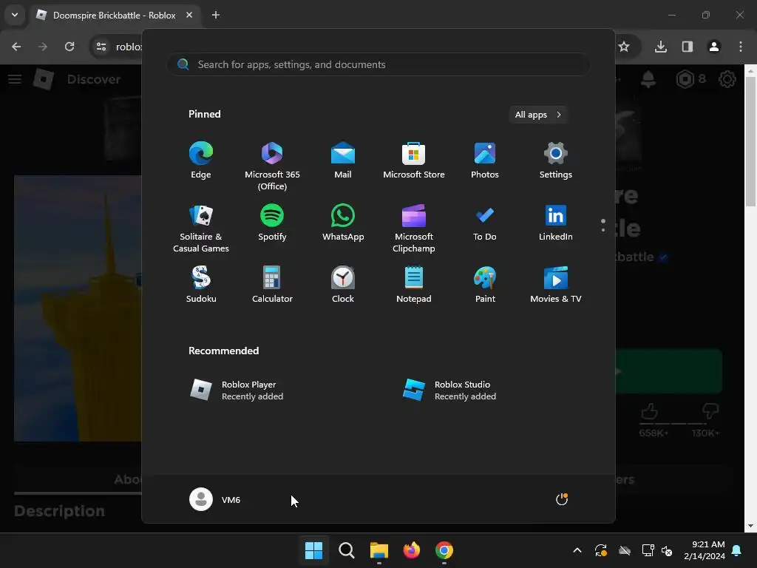Select the Doomspire Brickbattle Chrome tab
The image size is (757, 568).
(115, 16)
